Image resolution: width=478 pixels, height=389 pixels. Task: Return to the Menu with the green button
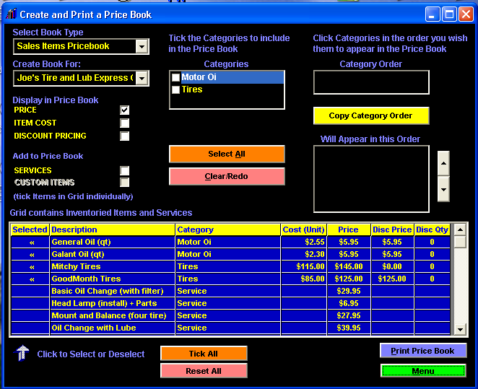(423, 371)
